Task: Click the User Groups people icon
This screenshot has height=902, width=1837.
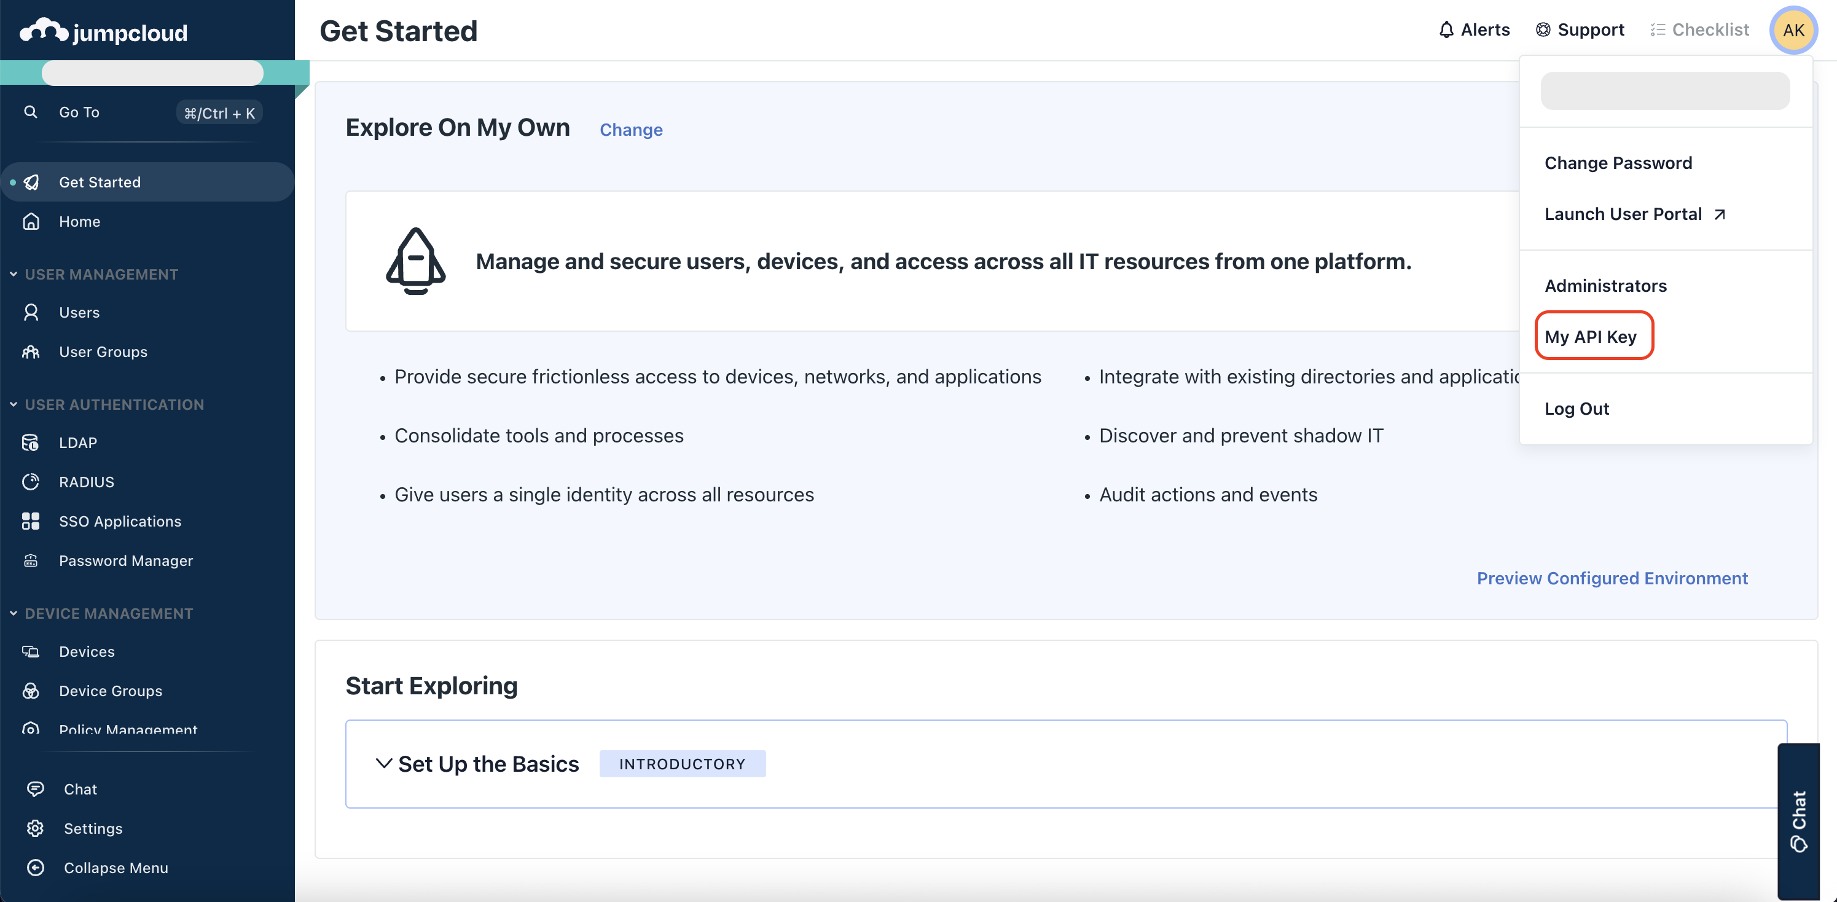Action: pos(31,351)
